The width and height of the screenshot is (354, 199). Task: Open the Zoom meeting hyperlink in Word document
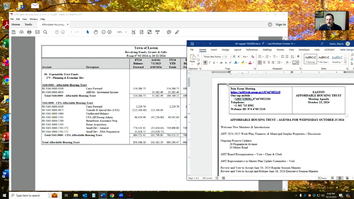255,92
